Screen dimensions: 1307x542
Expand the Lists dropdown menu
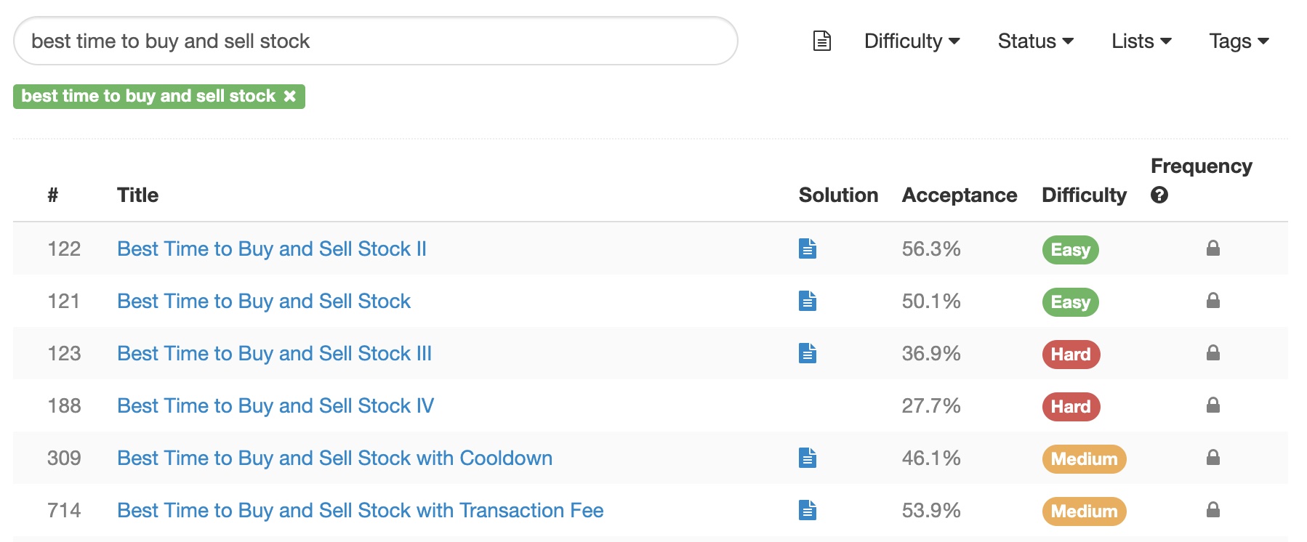(x=1141, y=41)
